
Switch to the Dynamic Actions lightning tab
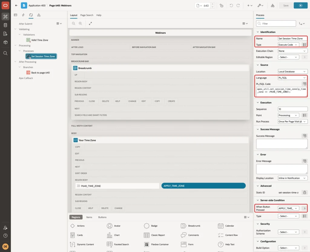coord(23,15)
